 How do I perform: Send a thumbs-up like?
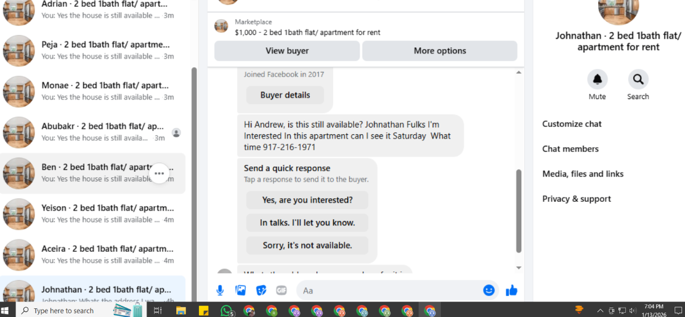coord(511,291)
